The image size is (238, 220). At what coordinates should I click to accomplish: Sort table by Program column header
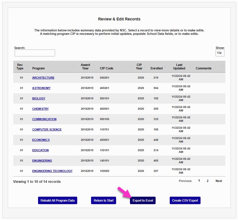[x=38, y=68]
